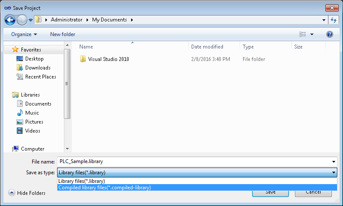Image resolution: width=343 pixels, height=206 pixels.
Task: Click the change view icon
Action: point(303,34)
